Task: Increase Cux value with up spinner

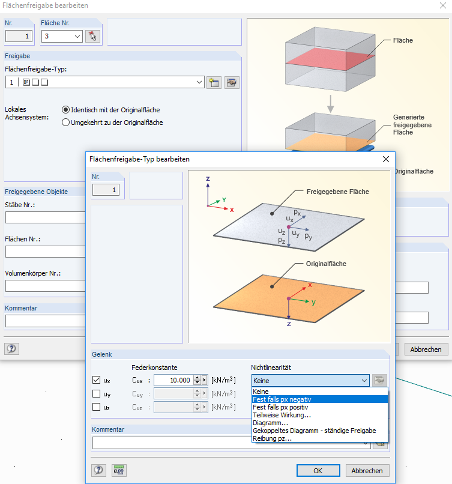Action: pos(197,378)
